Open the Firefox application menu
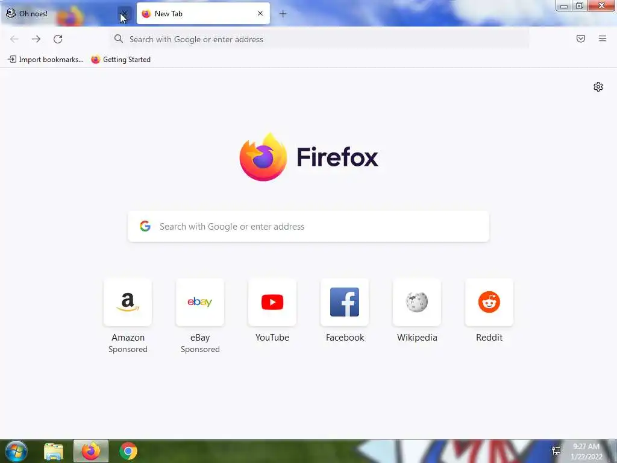The height and width of the screenshot is (463, 617). [603, 39]
